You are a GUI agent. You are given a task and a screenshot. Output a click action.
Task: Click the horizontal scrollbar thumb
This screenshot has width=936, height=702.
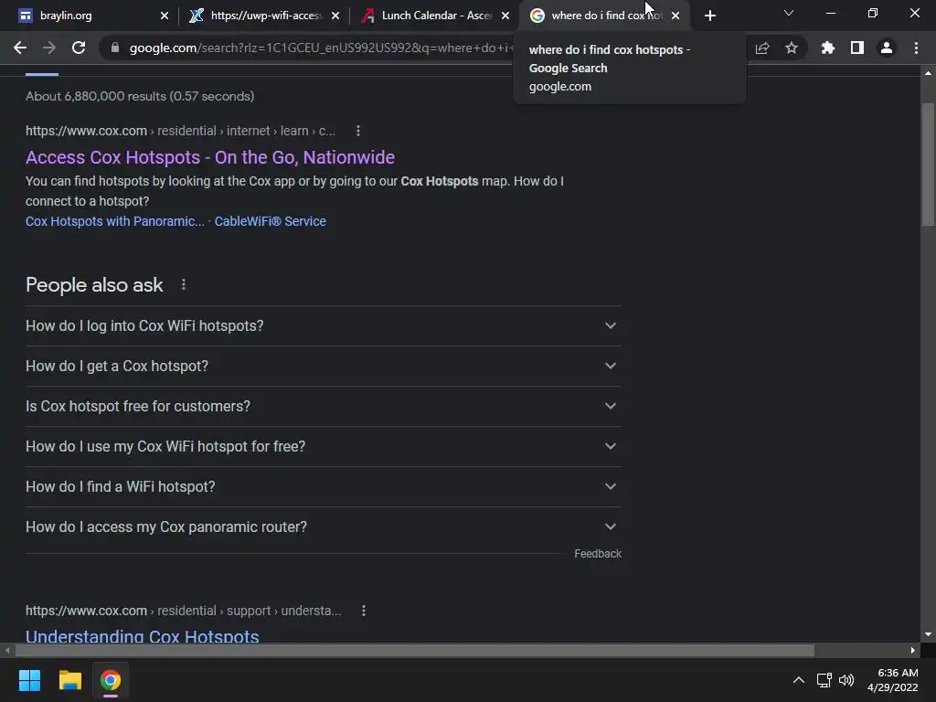coord(415,650)
